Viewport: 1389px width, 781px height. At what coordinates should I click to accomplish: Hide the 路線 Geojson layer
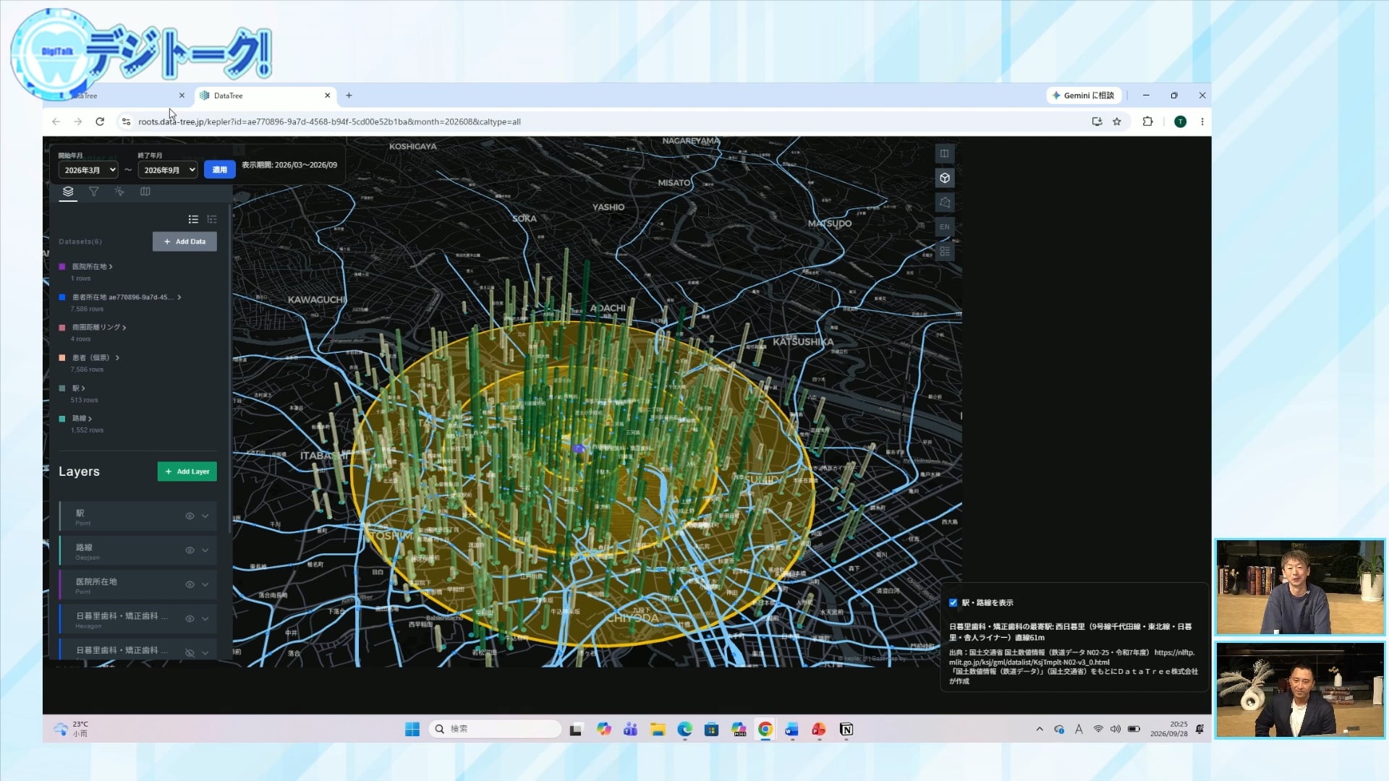click(x=190, y=550)
